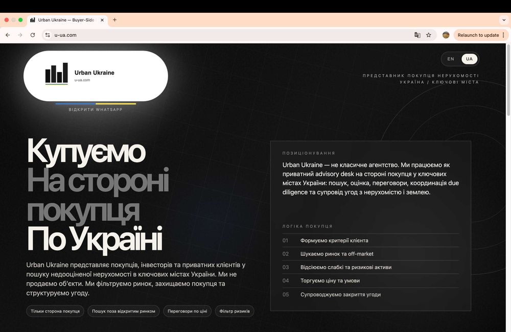Screen dimensions: 511x332
Task: Click the ЛОГІКА ПОКУПЦЯ heading
Action: click(x=307, y=226)
